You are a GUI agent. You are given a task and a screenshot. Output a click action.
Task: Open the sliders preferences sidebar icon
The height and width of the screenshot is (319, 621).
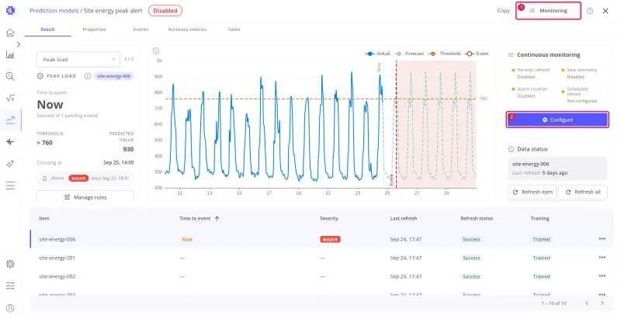[x=10, y=286]
